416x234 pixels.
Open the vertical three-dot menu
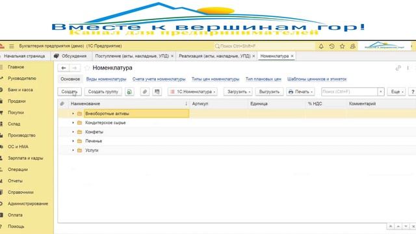(x=408, y=68)
